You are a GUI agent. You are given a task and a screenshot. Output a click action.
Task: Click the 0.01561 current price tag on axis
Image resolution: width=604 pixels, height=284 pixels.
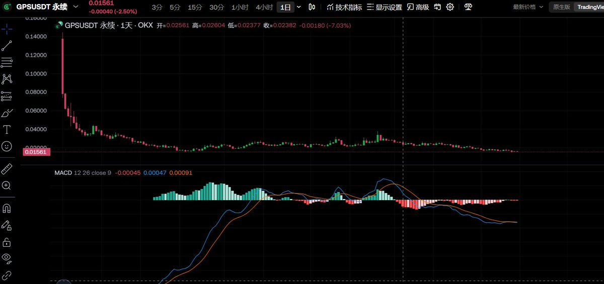click(x=35, y=152)
